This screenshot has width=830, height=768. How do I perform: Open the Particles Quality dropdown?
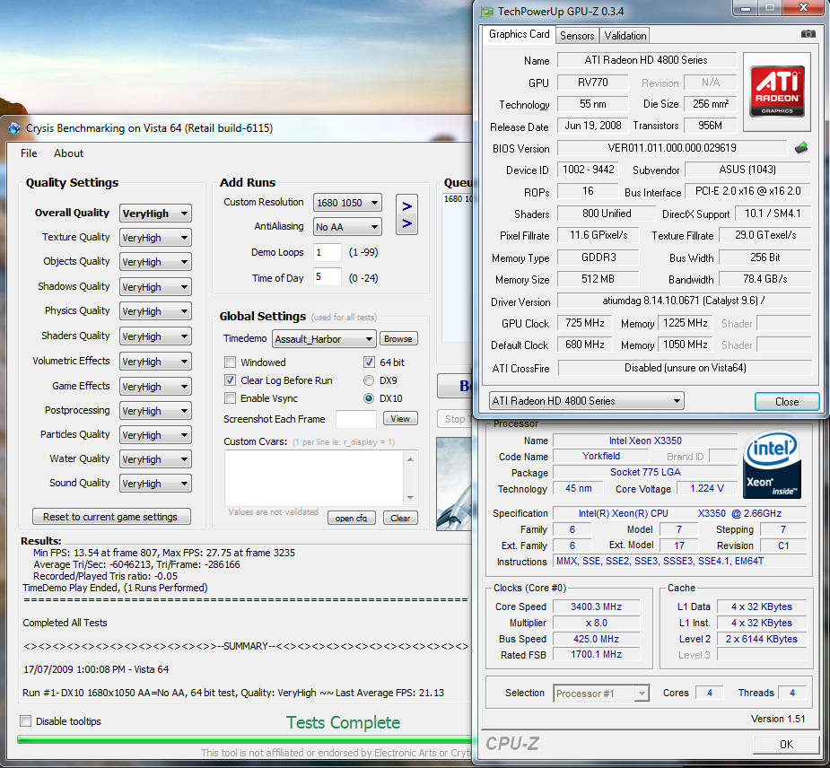155,434
